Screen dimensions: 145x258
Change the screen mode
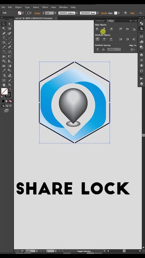pos(6,111)
